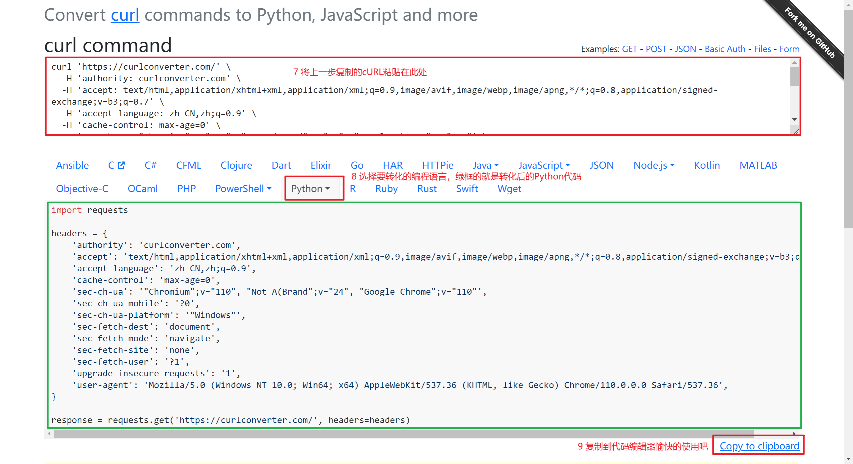Select Ruby as output language
This screenshot has width=853, height=464.
pos(387,189)
